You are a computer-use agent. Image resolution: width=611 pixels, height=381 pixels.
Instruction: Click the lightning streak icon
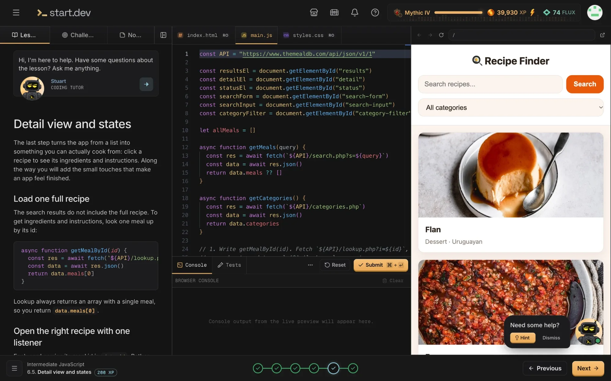click(532, 13)
